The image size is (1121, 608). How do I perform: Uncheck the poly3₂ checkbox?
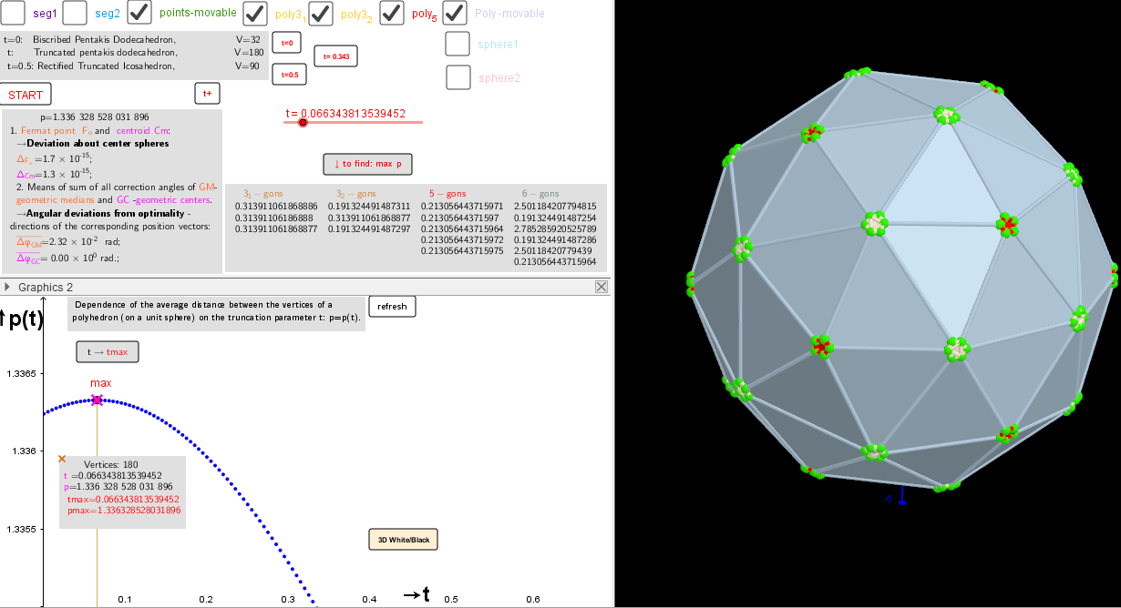[x=321, y=13]
